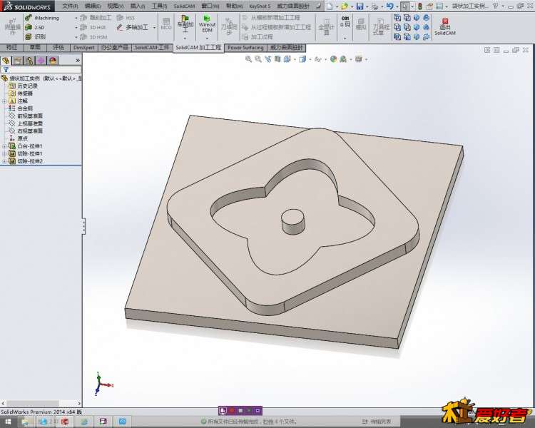Image resolution: width=535 pixels, height=428 pixels.
Task: Open the iMachining operation tool
Action: point(41,17)
